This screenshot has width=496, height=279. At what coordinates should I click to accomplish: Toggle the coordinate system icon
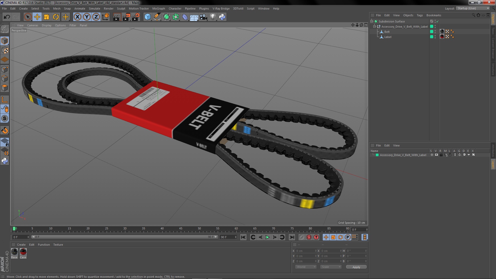[x=105, y=17]
